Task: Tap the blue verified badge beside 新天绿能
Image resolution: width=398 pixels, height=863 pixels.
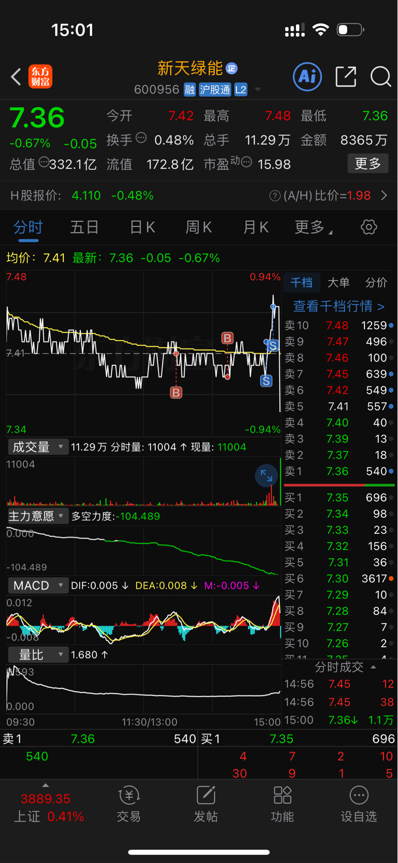Action: click(231, 68)
